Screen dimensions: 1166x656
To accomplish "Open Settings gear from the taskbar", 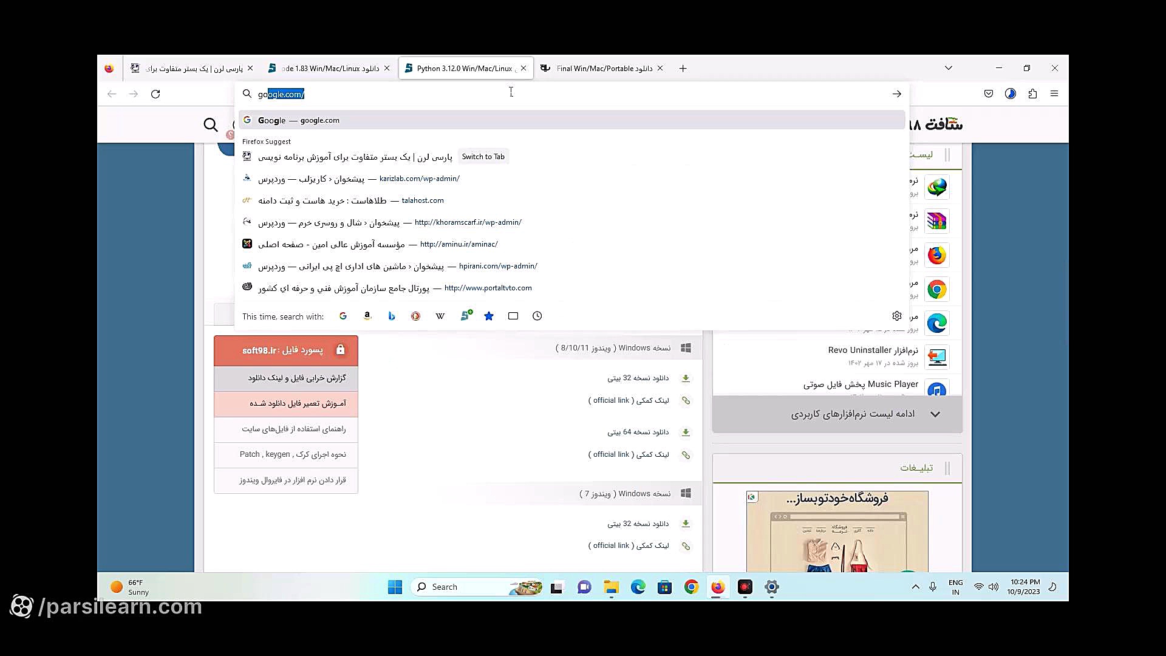I will (771, 587).
